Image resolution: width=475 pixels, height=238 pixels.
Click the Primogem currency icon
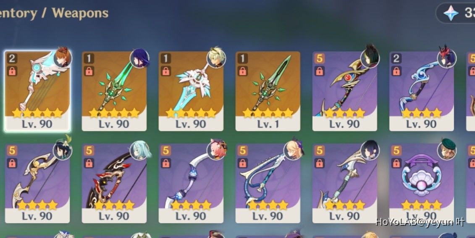(x=451, y=13)
